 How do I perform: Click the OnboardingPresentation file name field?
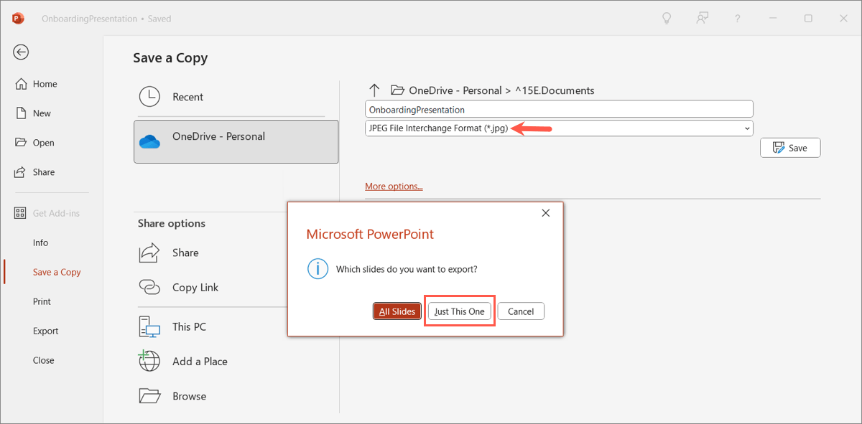tap(559, 109)
